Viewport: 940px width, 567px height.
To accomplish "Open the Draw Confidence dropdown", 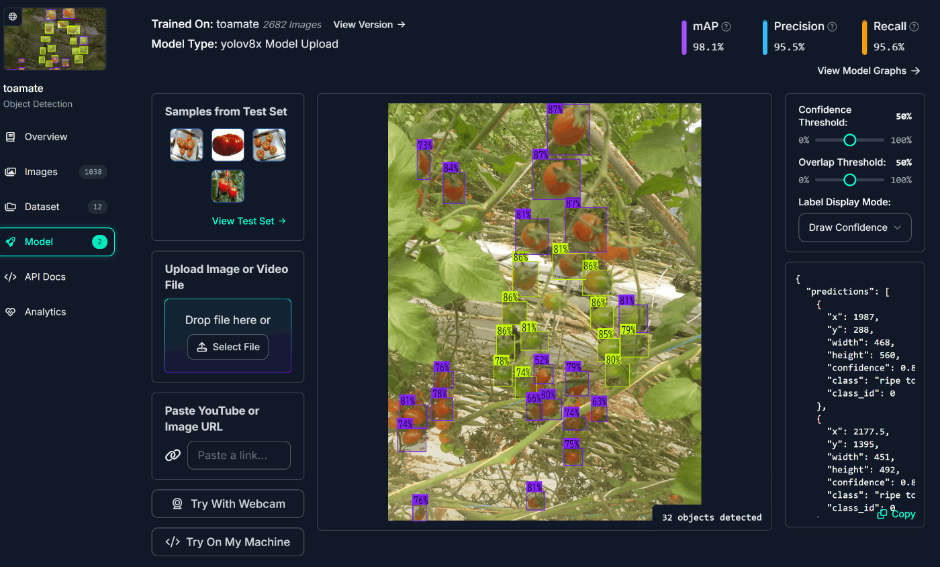I will pyautogui.click(x=855, y=227).
